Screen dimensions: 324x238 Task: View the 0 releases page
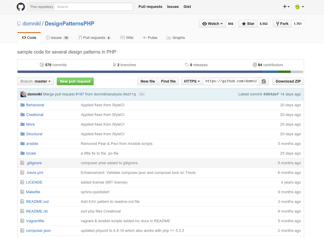[196, 65]
